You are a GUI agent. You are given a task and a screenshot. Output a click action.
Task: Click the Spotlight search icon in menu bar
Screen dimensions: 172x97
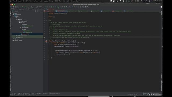146,1
